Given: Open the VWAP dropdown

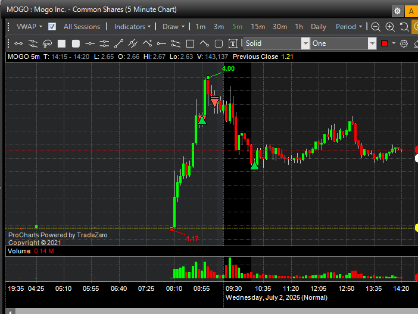Looking at the screenshot, I should point(29,27).
